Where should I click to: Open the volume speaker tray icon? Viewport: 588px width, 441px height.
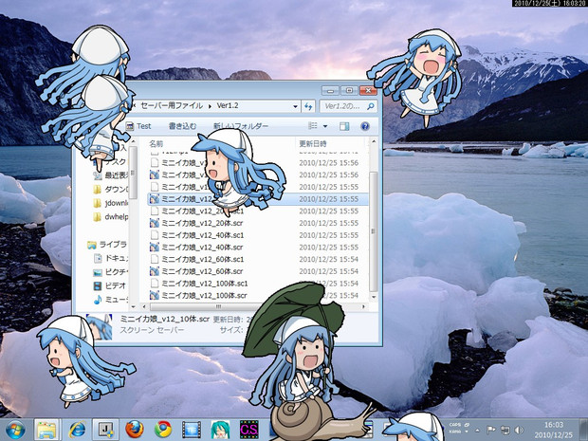point(520,431)
